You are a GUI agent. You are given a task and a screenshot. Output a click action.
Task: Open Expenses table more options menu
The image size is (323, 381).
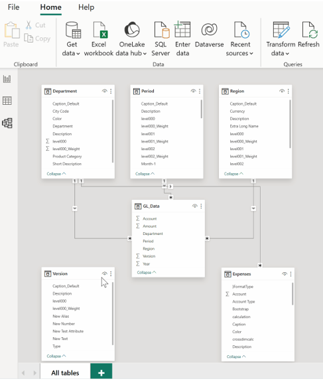pos(291,274)
